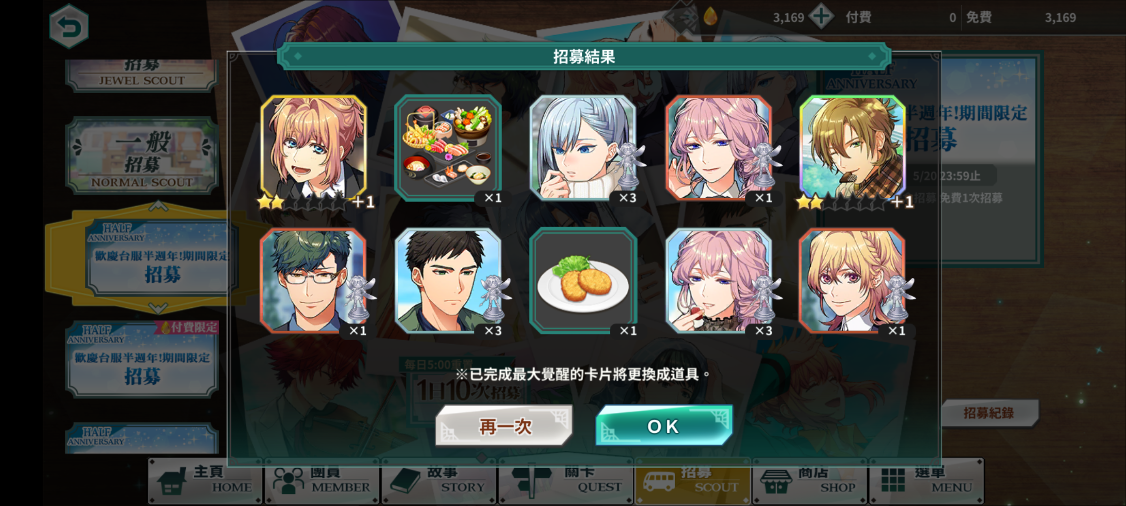Tap the plus icon beside the 3,169 gem count
The image size is (1126, 506).
[x=821, y=17]
